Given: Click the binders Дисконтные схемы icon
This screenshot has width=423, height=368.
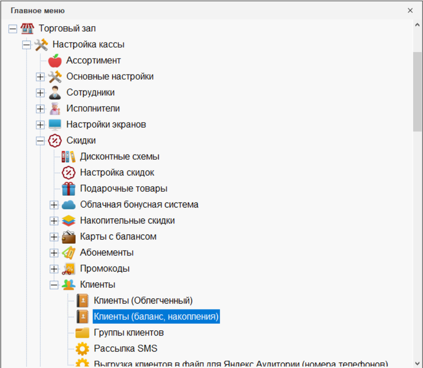Looking at the screenshot, I should tap(68, 156).
